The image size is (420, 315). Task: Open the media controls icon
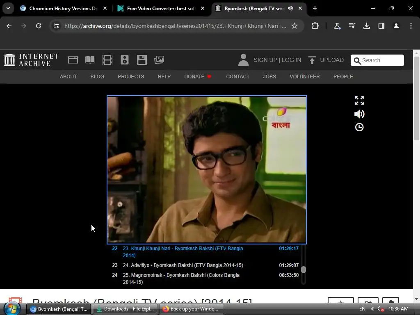coord(352,26)
